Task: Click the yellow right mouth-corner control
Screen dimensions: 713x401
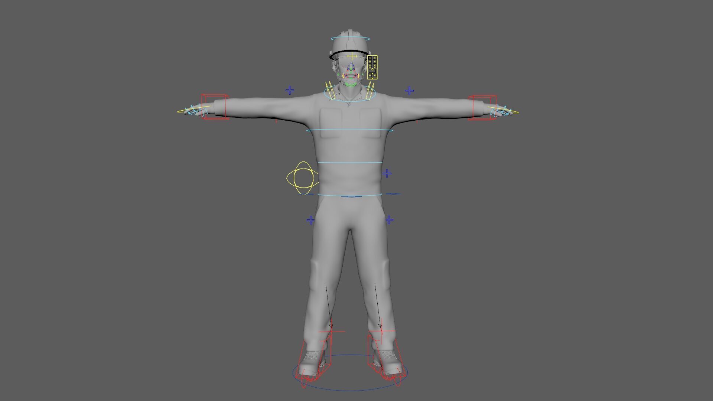Action: pyautogui.click(x=358, y=75)
